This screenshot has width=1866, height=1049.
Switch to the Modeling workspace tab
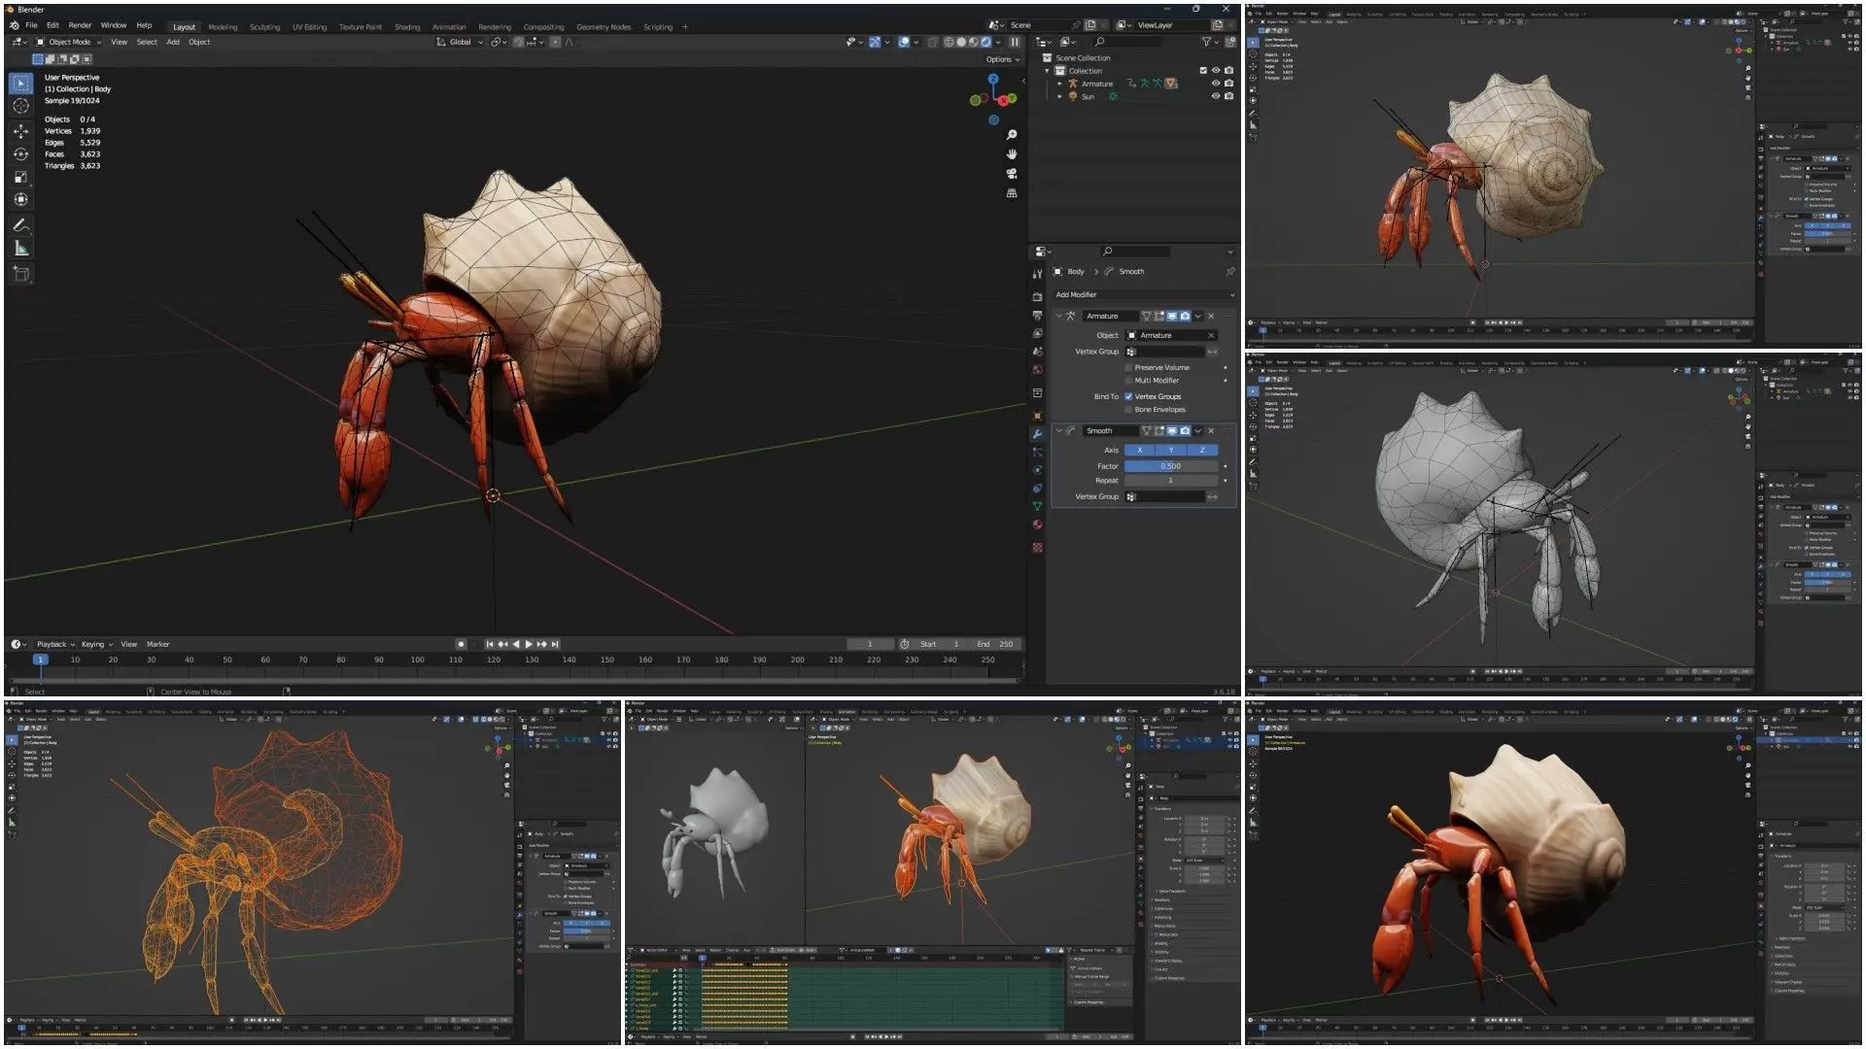[223, 27]
